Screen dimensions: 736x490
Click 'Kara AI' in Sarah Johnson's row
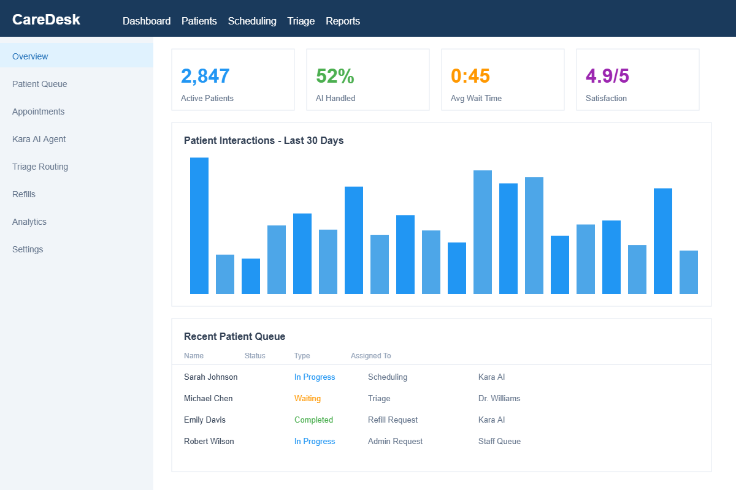point(491,377)
